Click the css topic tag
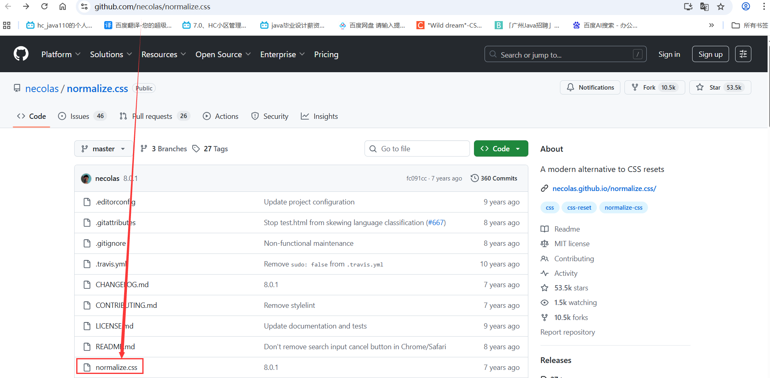The image size is (770, 378). tap(550, 208)
